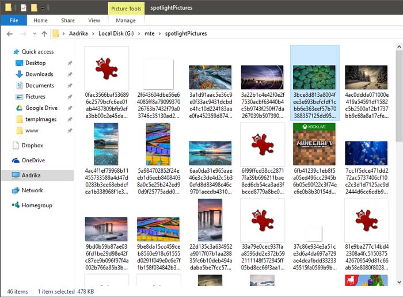This screenshot has width=403, height=297.
Task: Click the pin icon beside www
Action: coord(70,131)
